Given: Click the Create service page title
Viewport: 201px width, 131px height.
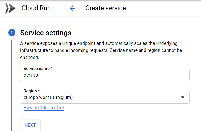Looking at the screenshot, I should (105, 8).
